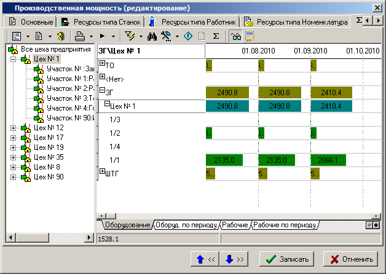Expand the Цех № 12 tree node
Screen dimensions: 386x274
tap(14, 128)
